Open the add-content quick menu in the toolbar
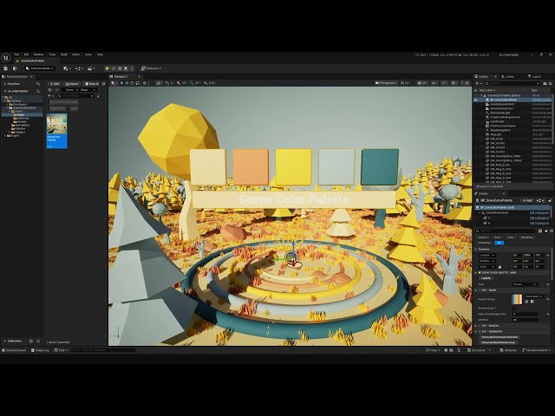555x416 pixels. 67,68
